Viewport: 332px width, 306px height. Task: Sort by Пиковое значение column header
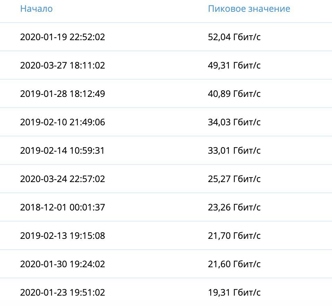249,9
